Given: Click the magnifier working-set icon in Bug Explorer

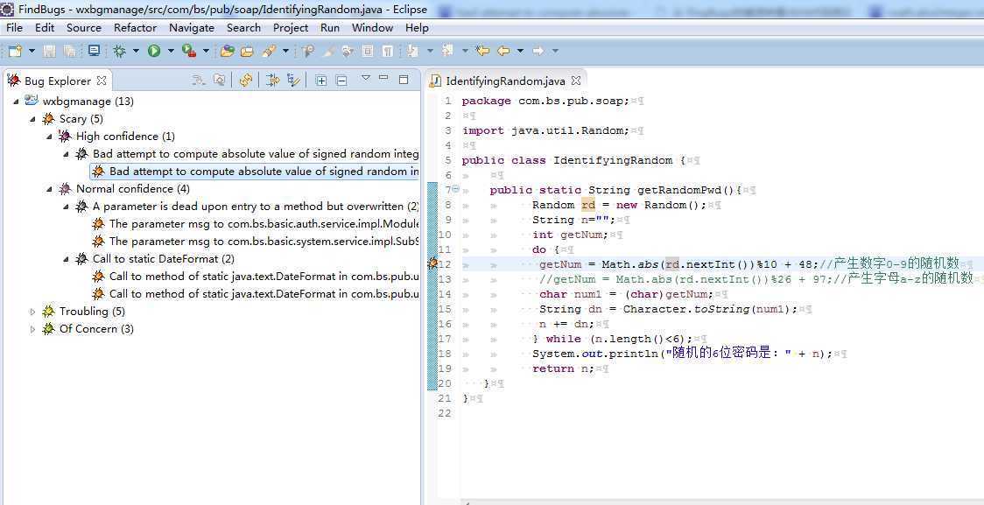Looking at the screenshot, I should coord(219,81).
